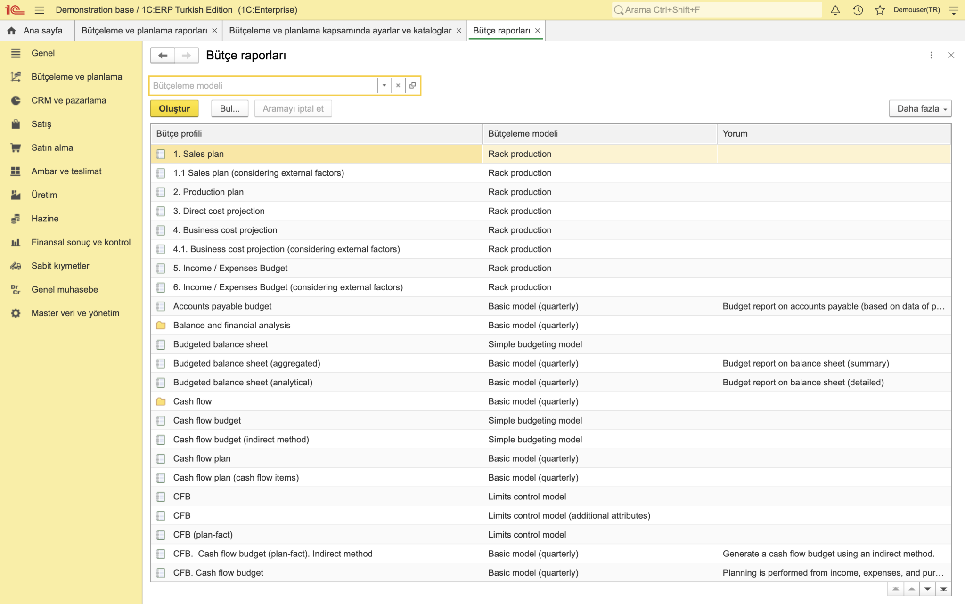Viewport: 965px width, 604px height.
Task: Switch to Bütçeleme ve planlama raporları tab
Action: point(144,31)
